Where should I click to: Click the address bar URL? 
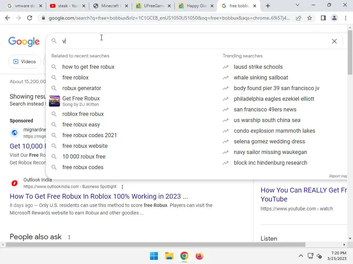coord(169,18)
